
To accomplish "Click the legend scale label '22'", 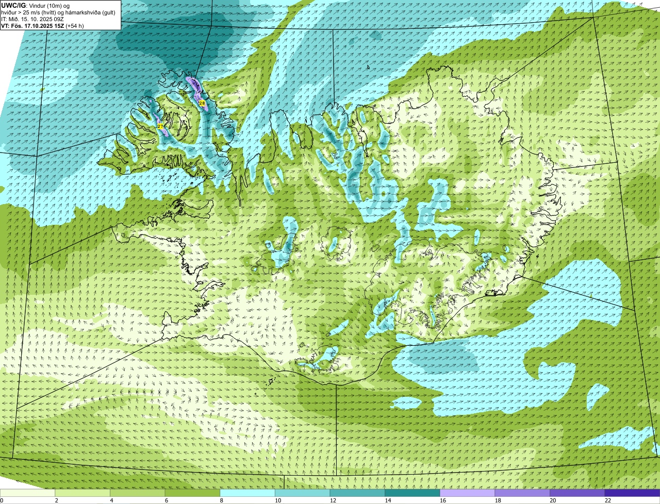I will 608,500.
